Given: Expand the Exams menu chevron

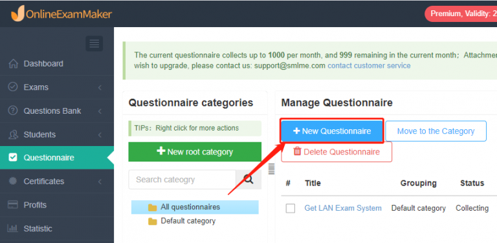Looking at the screenshot, I should [100, 87].
